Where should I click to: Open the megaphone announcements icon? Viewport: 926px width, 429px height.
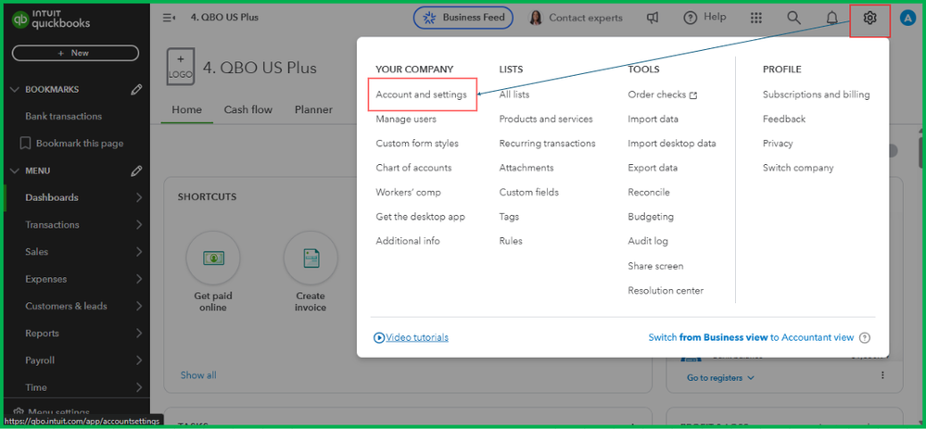pyautogui.click(x=652, y=19)
